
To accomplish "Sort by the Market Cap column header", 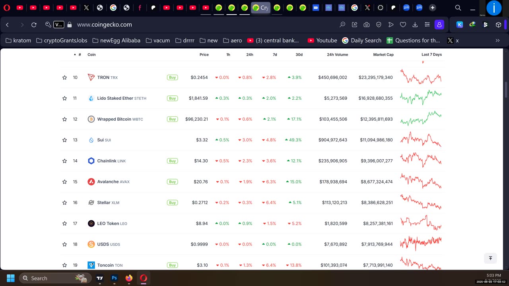I will 383,54.
